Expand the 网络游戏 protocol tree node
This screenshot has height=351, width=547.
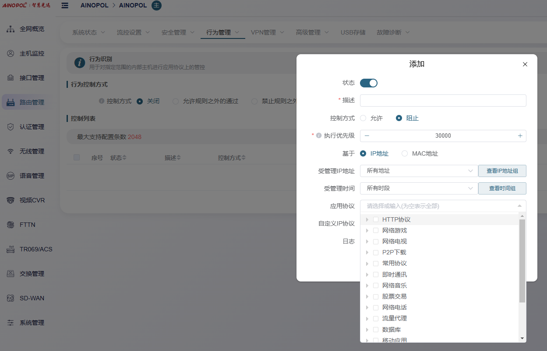tap(367, 230)
